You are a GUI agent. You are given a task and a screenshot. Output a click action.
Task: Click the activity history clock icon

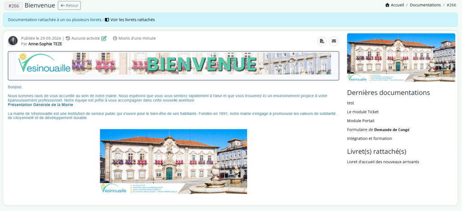tap(68, 38)
